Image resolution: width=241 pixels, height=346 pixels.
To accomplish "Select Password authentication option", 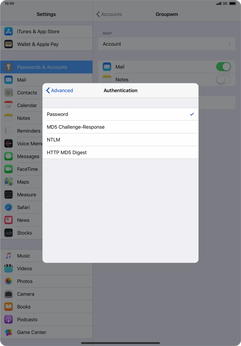I will coord(120,114).
